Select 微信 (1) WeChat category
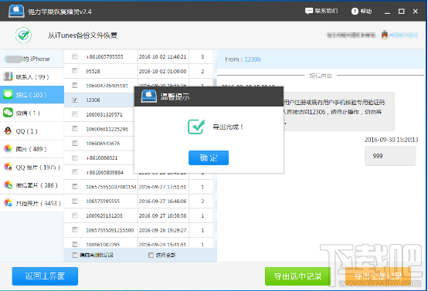This screenshot has height=291, width=428. click(x=32, y=113)
